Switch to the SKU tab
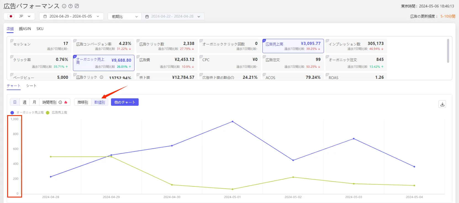Screen dimensions: 459x203 [40, 29]
